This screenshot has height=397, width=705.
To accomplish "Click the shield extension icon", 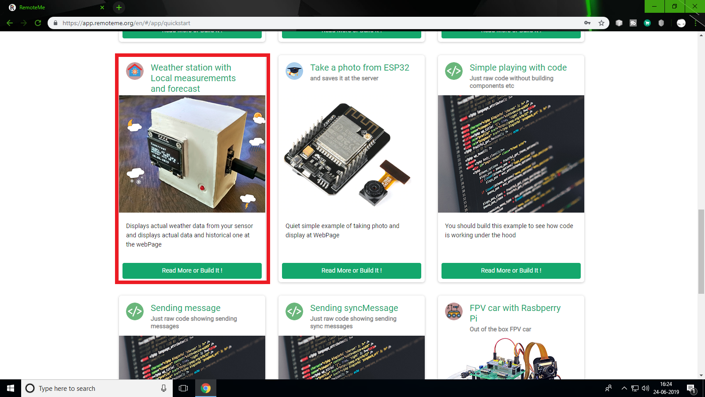I will coord(661,23).
